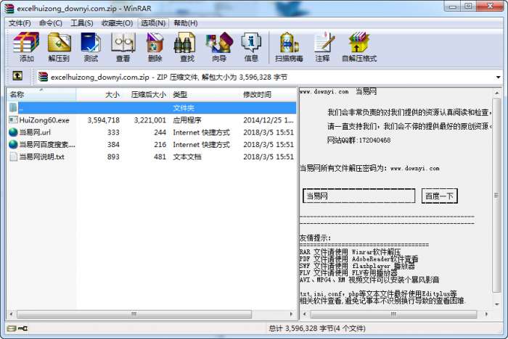Click the 注释 (Comment) toolbar icon
This screenshot has width=508, height=339.
324,43
